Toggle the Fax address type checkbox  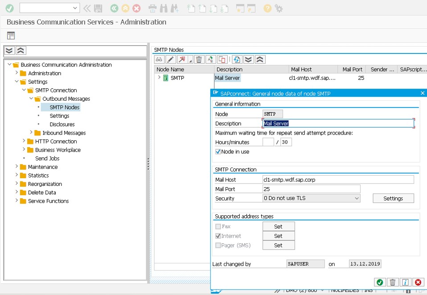pos(218,226)
